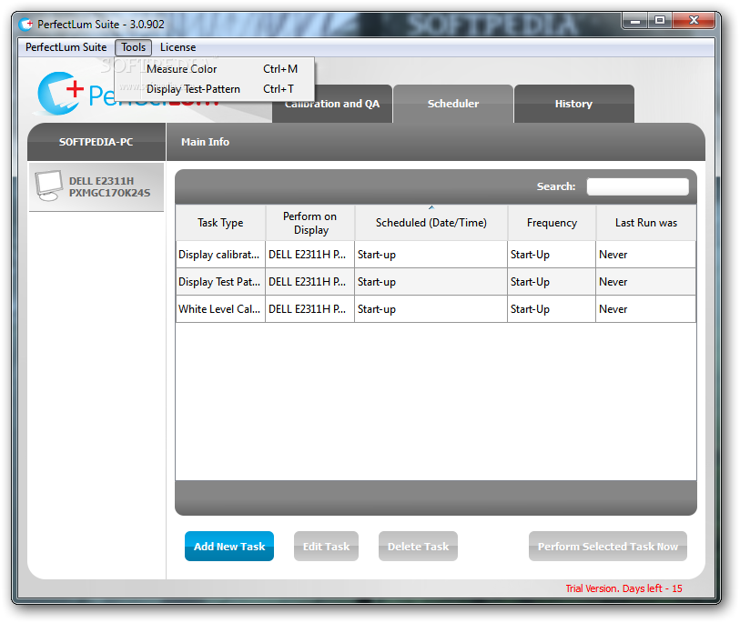This screenshot has width=740, height=623.
Task: Select the SOFTPEDIA-PC header
Action: [x=96, y=142]
